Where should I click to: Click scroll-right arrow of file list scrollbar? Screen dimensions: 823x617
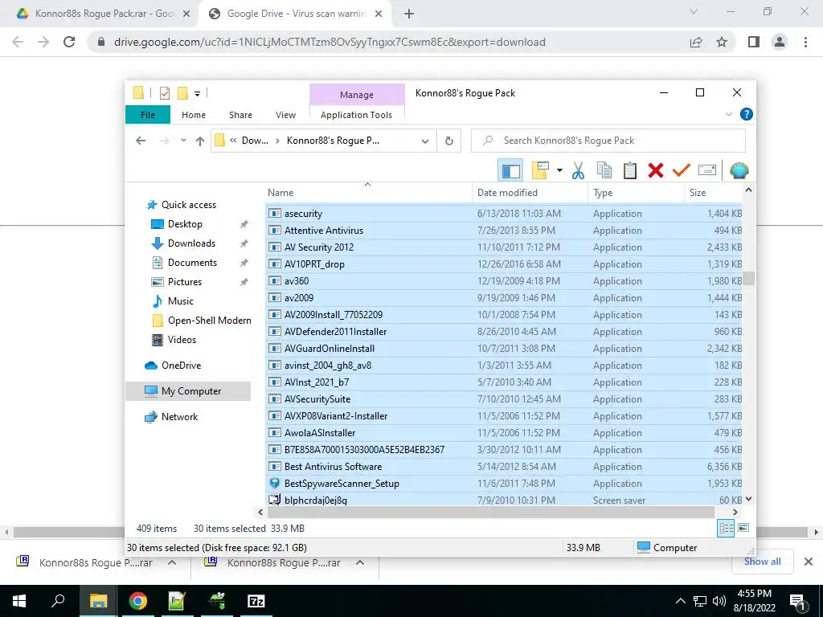point(735,512)
